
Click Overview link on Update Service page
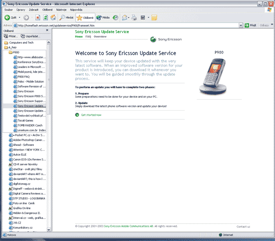tap(100, 37)
